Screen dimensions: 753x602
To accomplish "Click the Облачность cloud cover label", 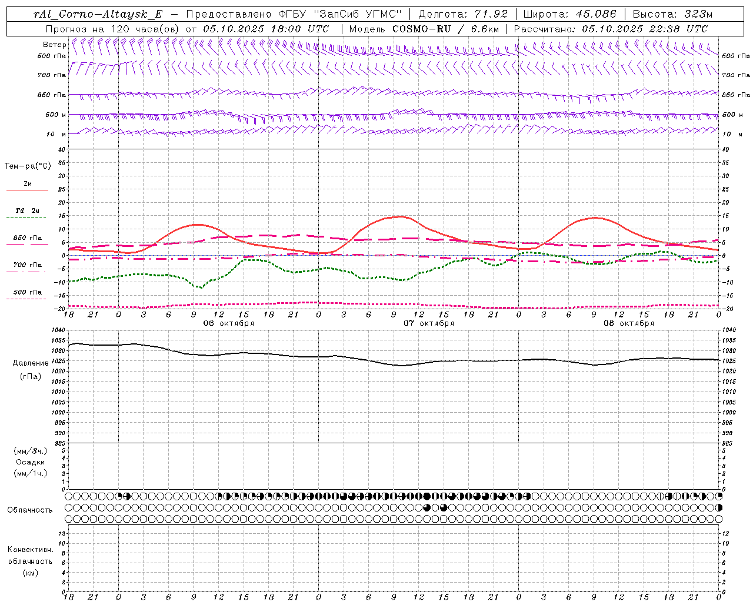I will pyautogui.click(x=30, y=510).
